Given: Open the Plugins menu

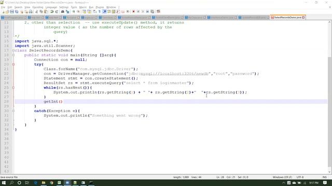Looking at the screenshot, I should pyautogui.click(x=100, y=7).
